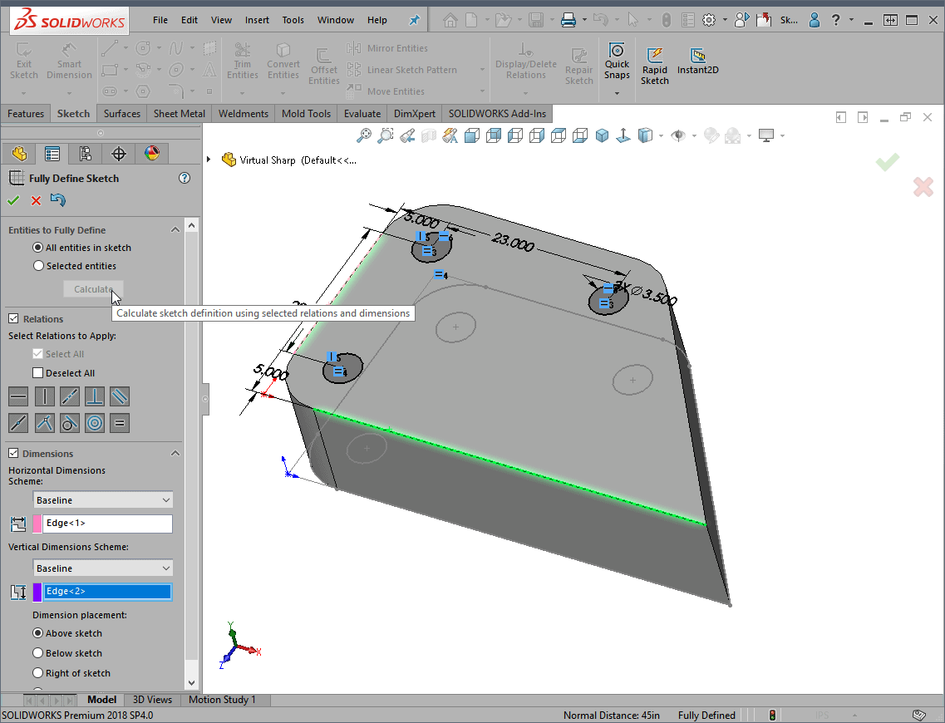Open the DimXpertManager tab icon
Image resolution: width=945 pixels, height=723 pixels.
click(x=119, y=155)
